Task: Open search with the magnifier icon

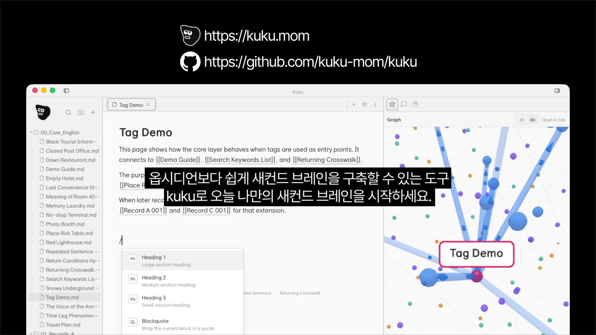Action: click(69, 113)
